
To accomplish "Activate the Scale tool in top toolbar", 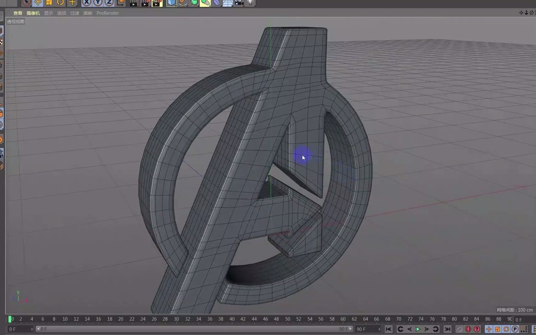I will [49, 3].
